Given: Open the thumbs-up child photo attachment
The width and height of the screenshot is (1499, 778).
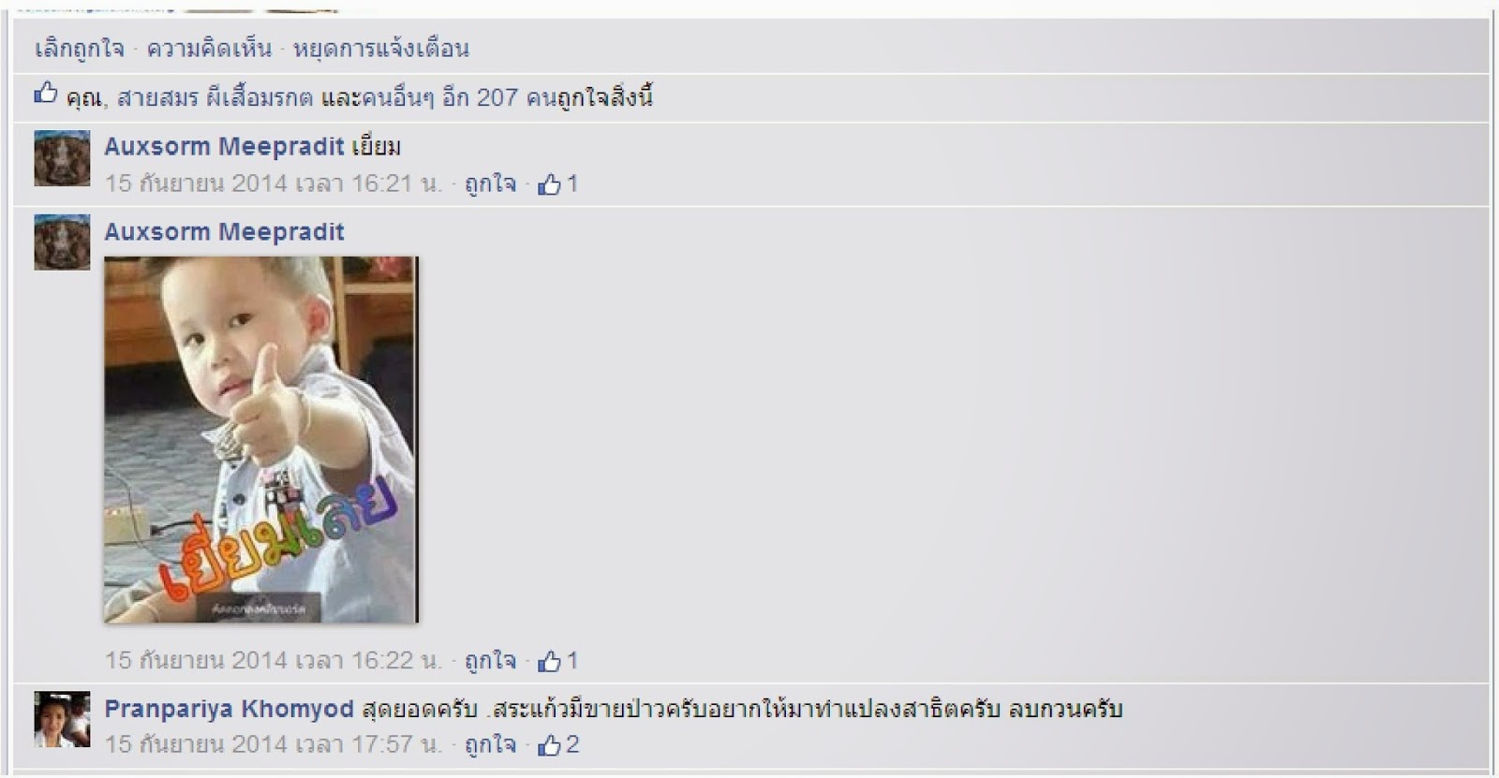Looking at the screenshot, I should [261, 440].
